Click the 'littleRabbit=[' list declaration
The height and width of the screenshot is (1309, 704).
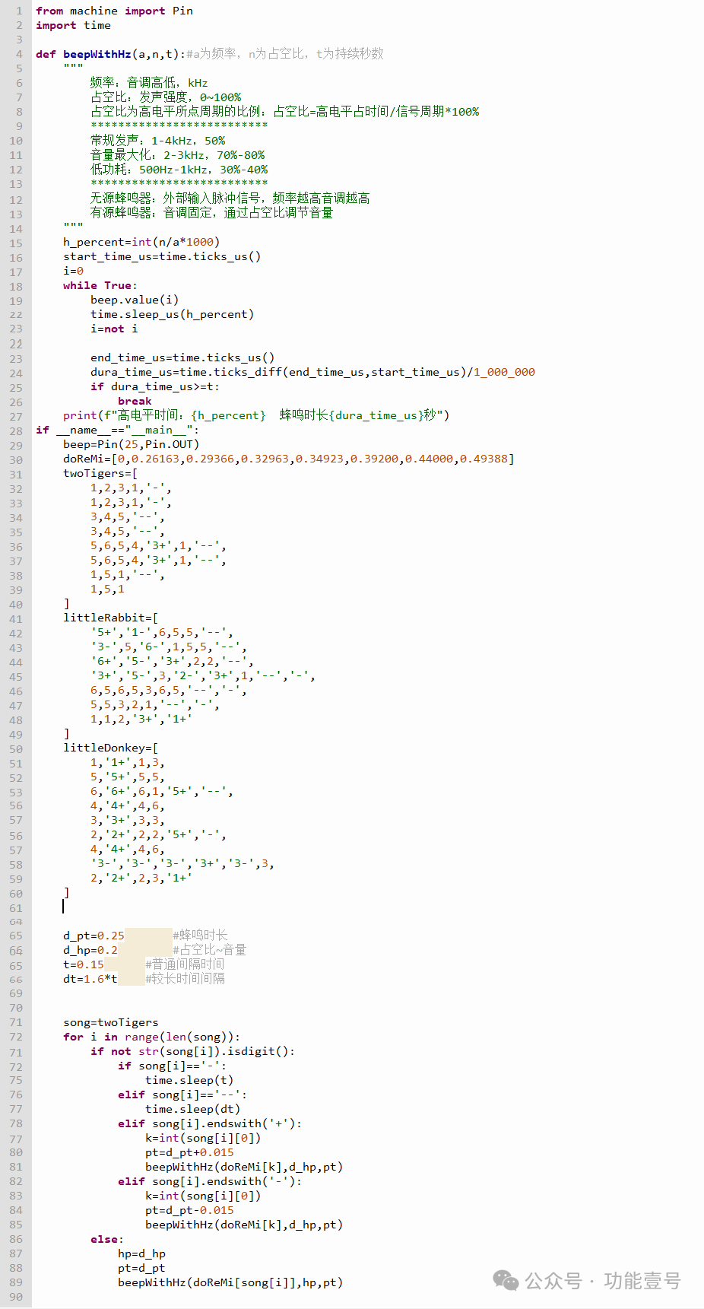point(110,618)
